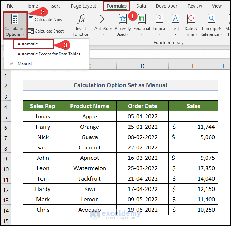Click the green Sales header cell
Viewport: 231px width, 226px height.
click(x=193, y=106)
